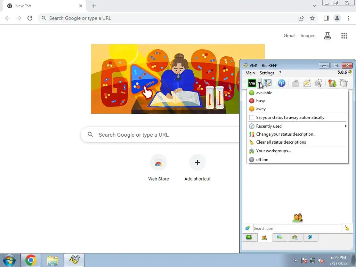Click Chrome icon in taskbar
The image size is (356, 267).
coord(31,260)
